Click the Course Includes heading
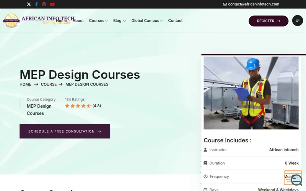The width and height of the screenshot is (306, 191). pos(228,140)
